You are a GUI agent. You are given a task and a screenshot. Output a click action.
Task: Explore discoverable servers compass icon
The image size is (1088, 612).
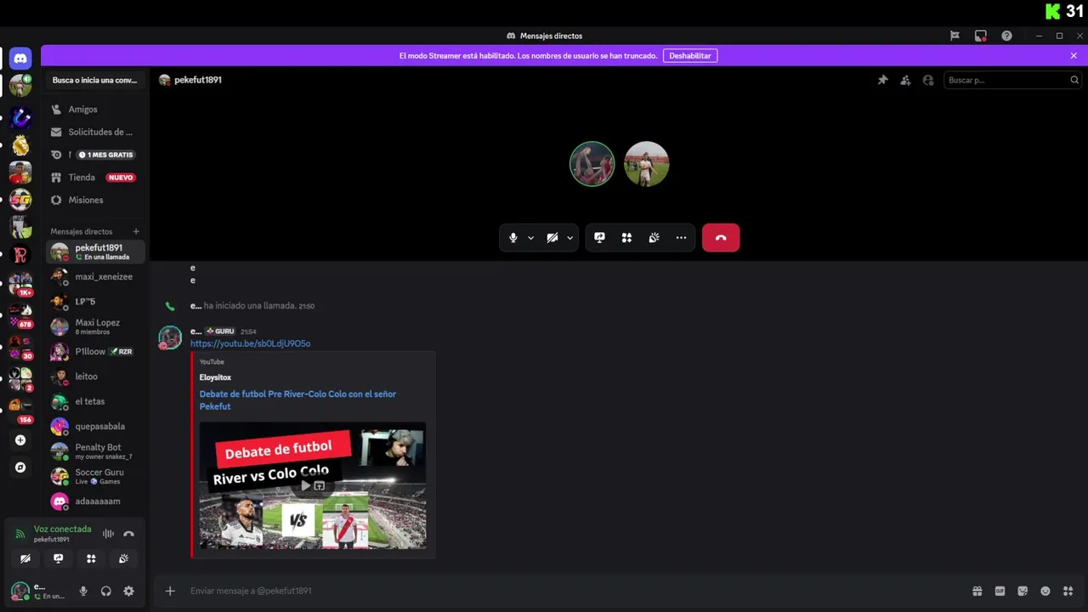coord(20,467)
